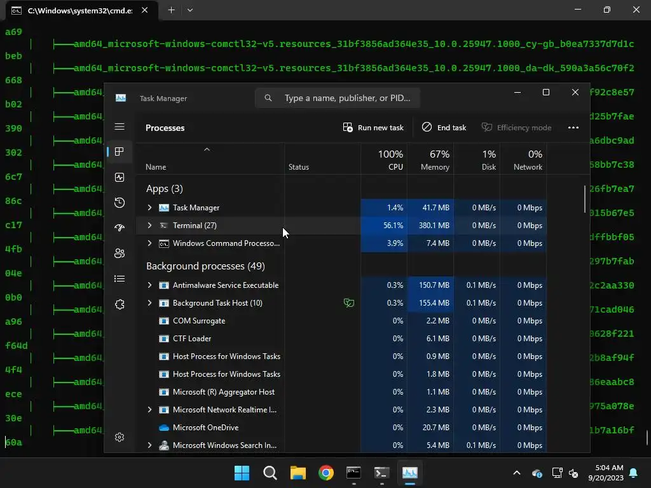Open Windows Start button on taskbar
Image resolution: width=651 pixels, height=488 pixels.
[x=242, y=473]
